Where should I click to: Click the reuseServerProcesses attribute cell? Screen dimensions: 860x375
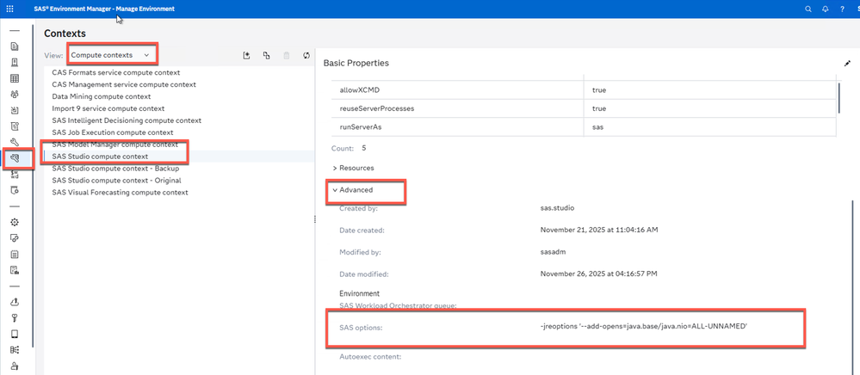coord(457,108)
